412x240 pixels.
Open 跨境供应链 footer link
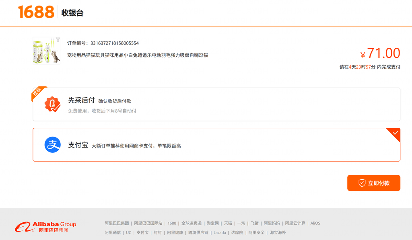click(x=198, y=233)
